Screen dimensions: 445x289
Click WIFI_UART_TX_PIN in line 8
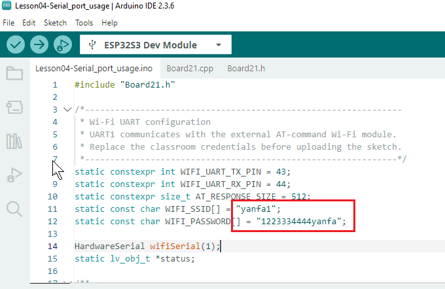221,171
